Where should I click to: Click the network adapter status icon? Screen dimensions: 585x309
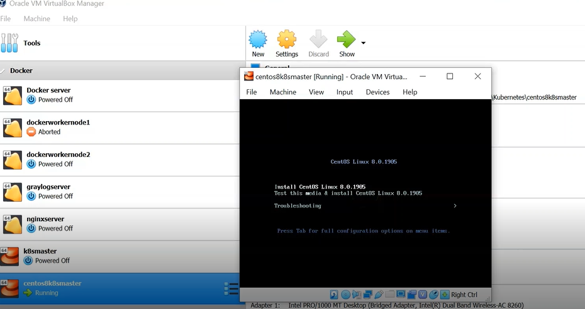368,295
